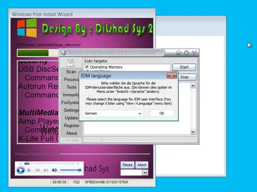257x192 pixels.
Task: Click the middle round Autorun Virus Remover title button
Action: pyautogui.click(x=186, y=52)
